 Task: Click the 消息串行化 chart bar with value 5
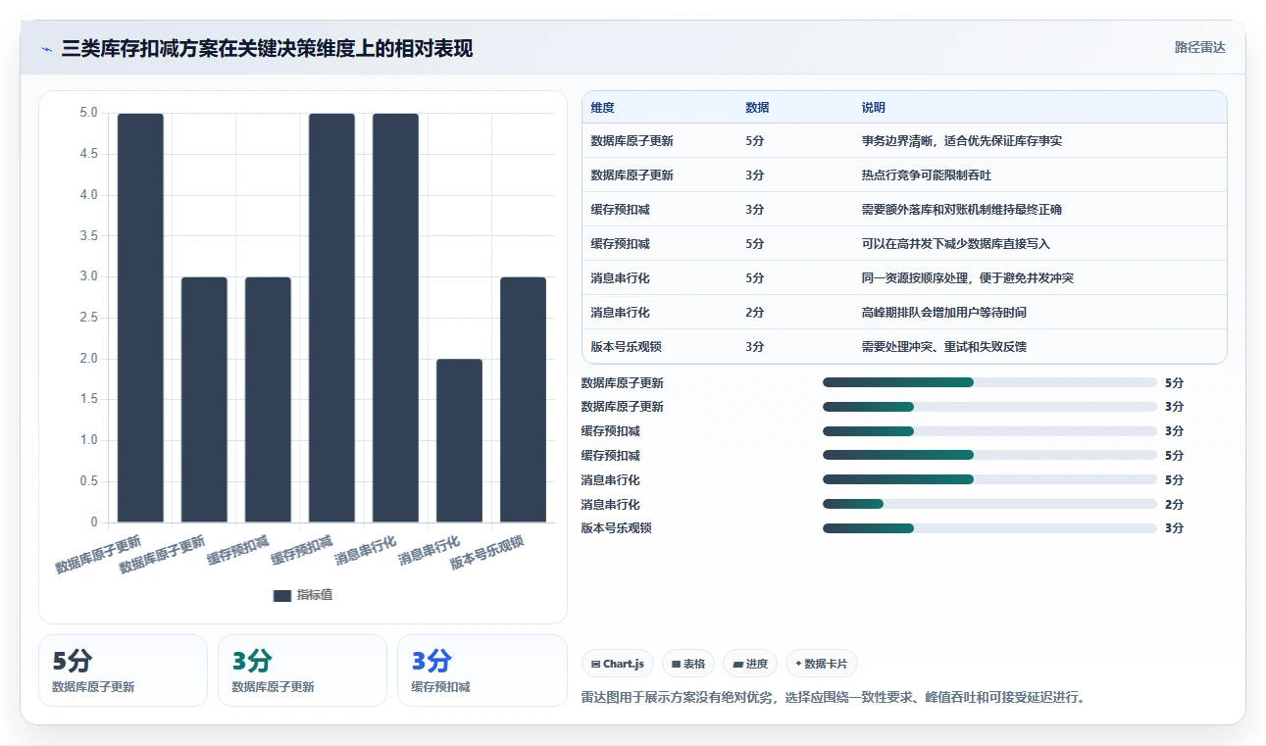pyautogui.click(x=395, y=318)
